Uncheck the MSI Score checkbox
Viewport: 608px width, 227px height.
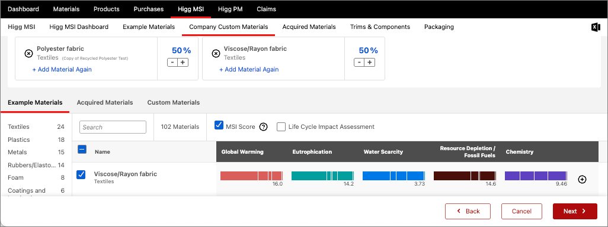pos(219,125)
